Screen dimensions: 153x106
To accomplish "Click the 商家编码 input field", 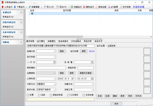I will click(x=46, y=68).
